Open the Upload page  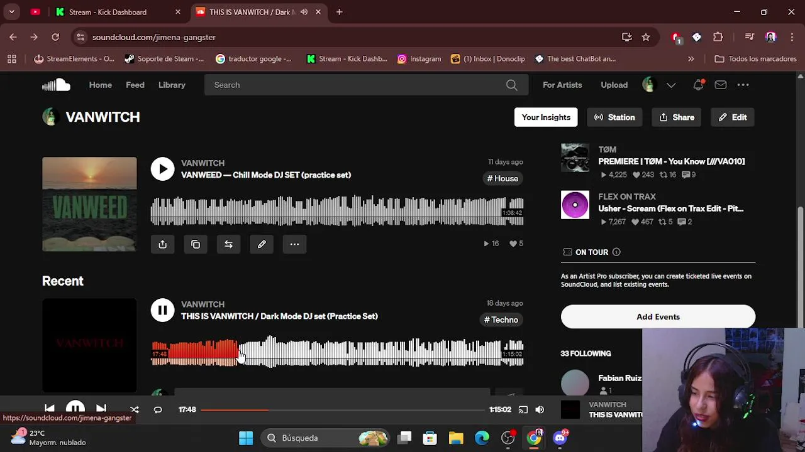pos(614,85)
